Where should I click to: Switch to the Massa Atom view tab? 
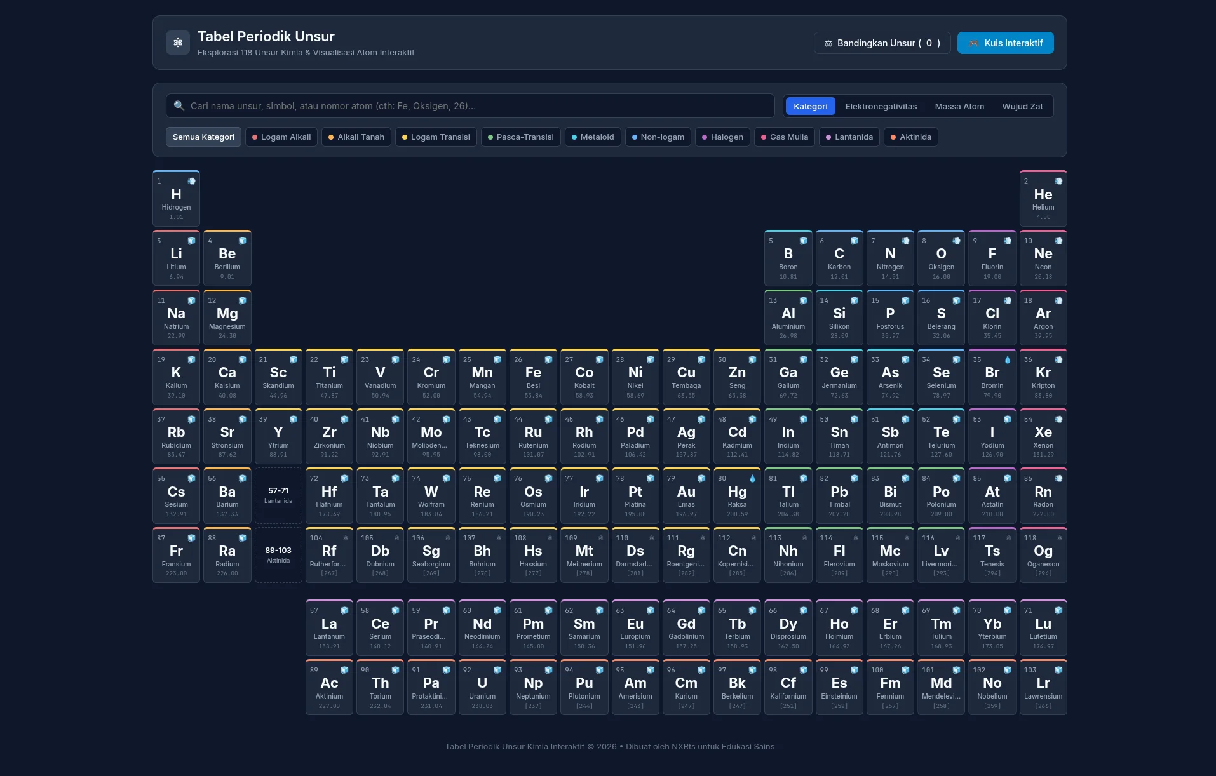pos(959,106)
